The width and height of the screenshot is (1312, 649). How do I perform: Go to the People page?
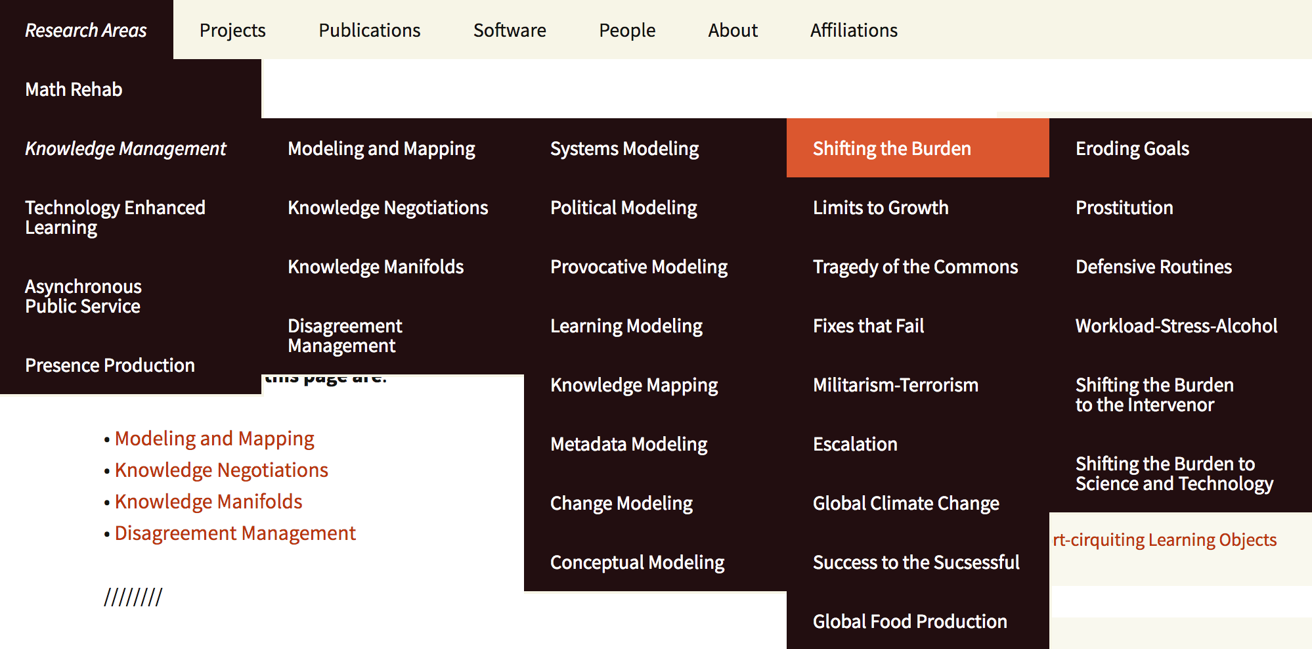click(x=627, y=30)
